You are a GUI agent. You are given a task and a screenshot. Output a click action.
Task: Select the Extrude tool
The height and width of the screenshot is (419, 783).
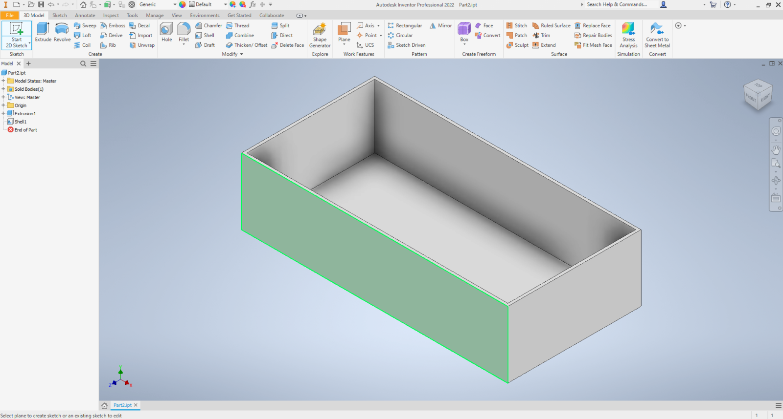(43, 32)
